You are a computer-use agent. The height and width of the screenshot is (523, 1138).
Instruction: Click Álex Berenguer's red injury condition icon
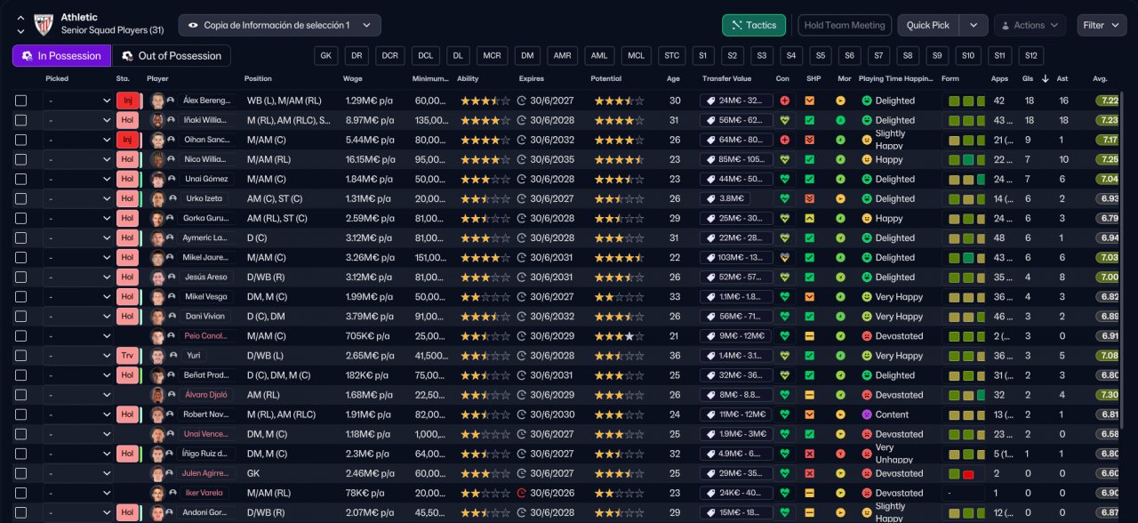(x=783, y=101)
